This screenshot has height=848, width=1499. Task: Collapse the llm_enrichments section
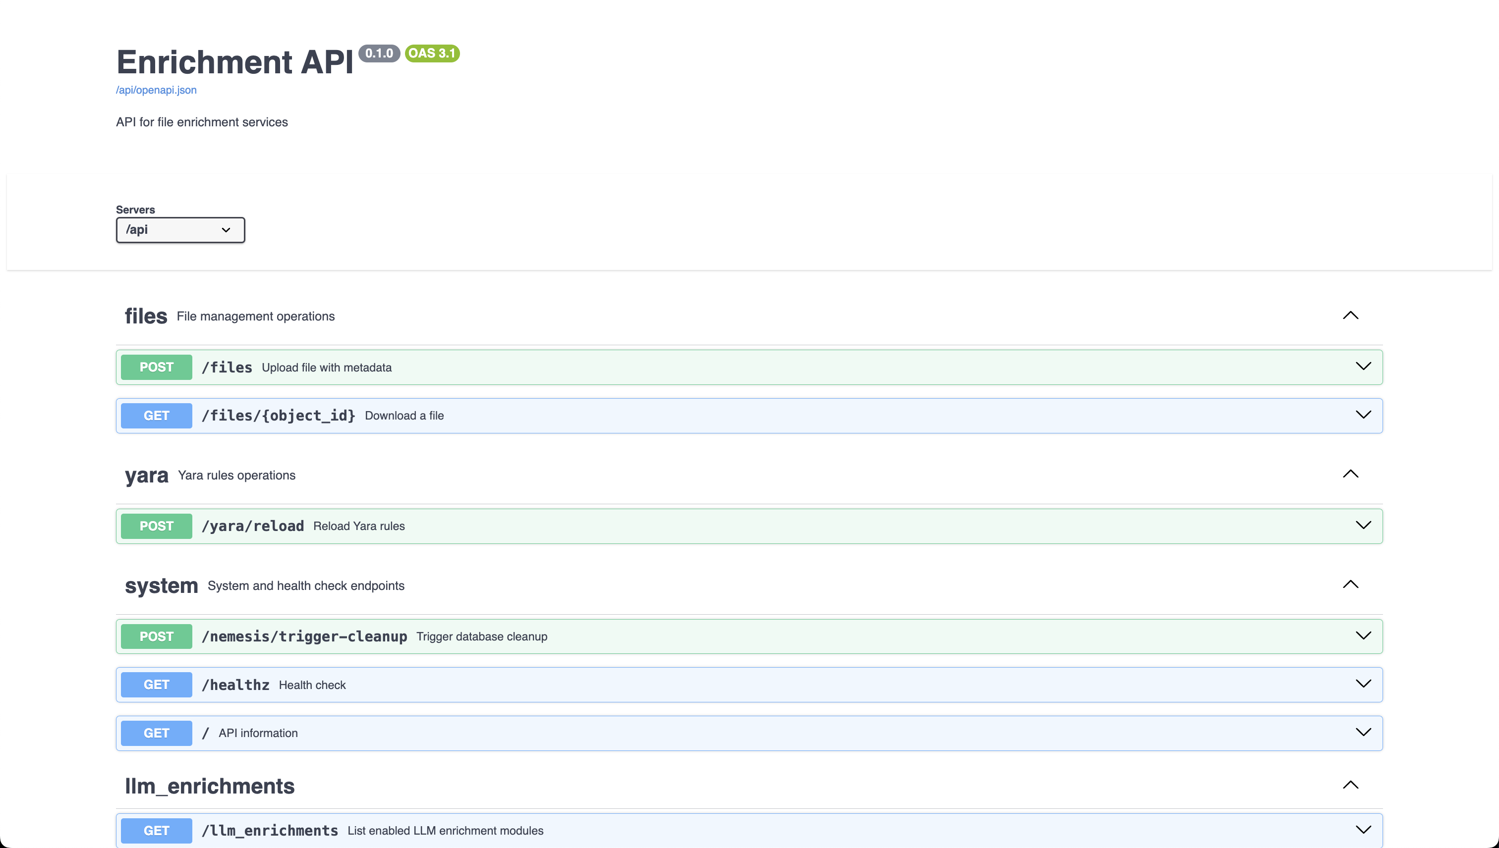(1351, 784)
